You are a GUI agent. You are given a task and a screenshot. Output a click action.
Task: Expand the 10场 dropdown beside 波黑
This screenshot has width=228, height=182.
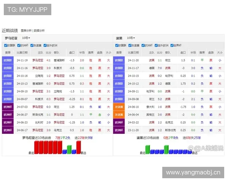(131, 38)
